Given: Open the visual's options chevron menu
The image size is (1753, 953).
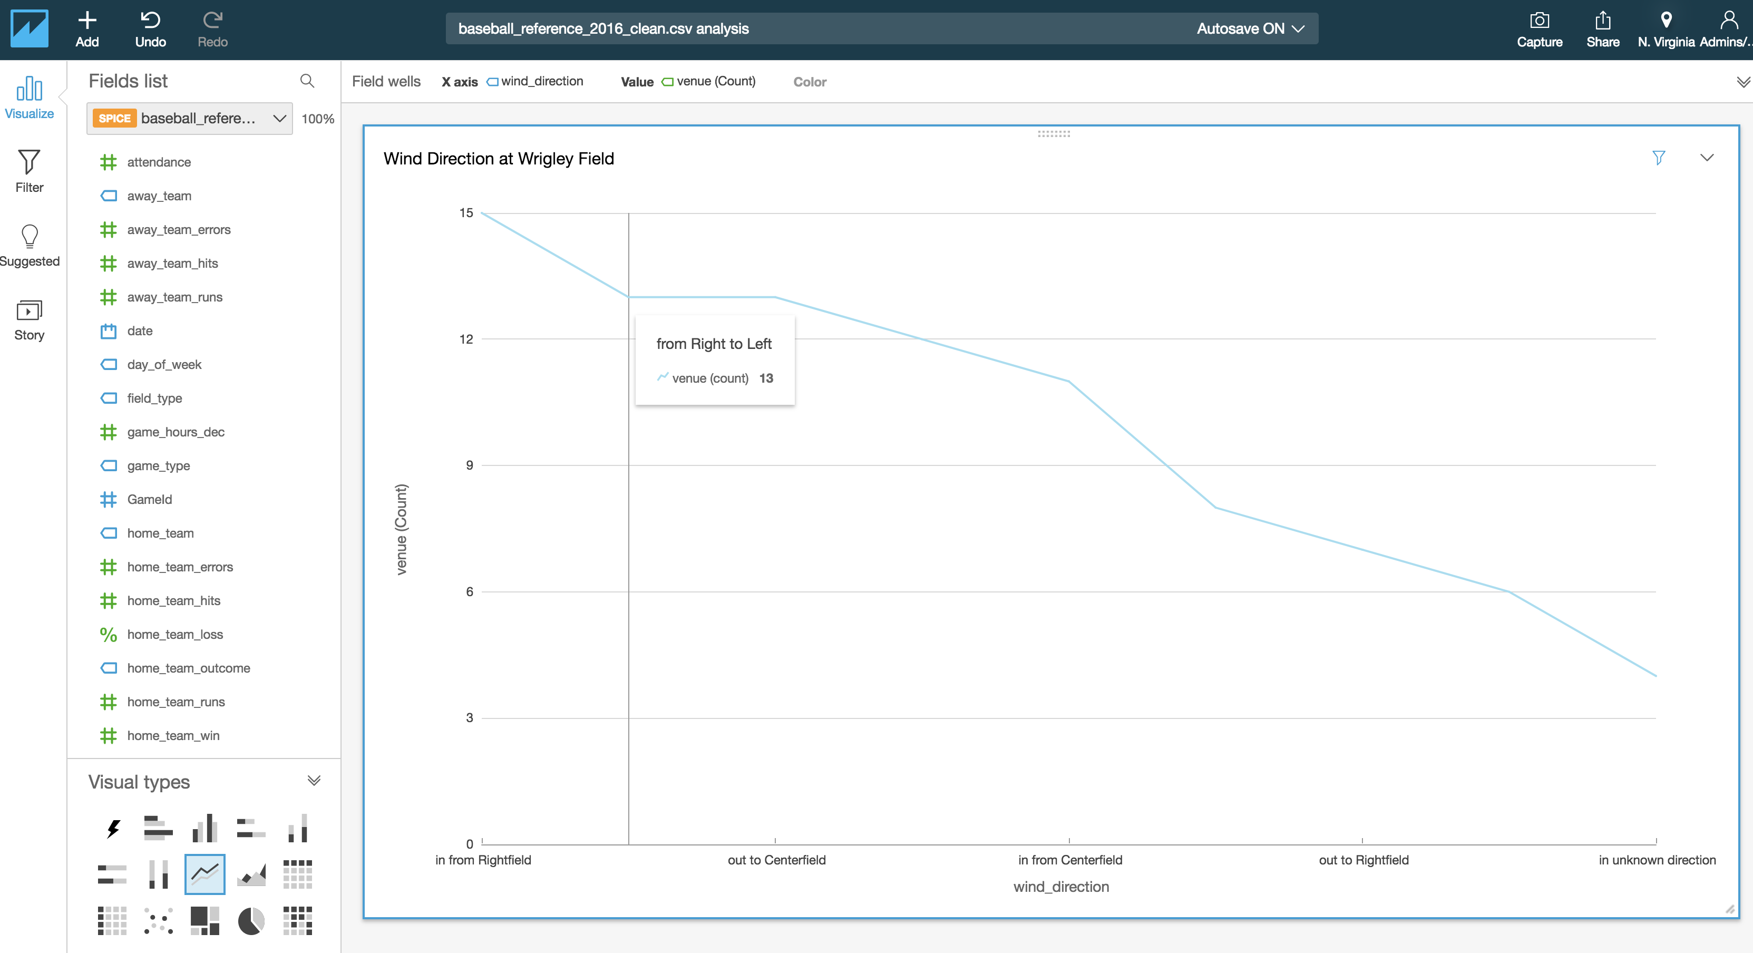Looking at the screenshot, I should [1706, 158].
